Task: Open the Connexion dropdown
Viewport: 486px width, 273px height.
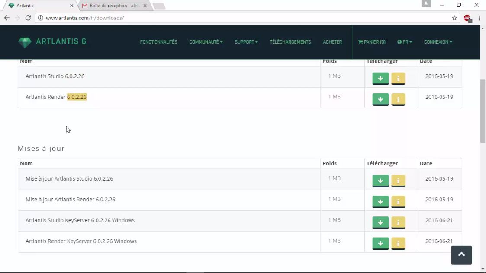Action: coord(438,42)
